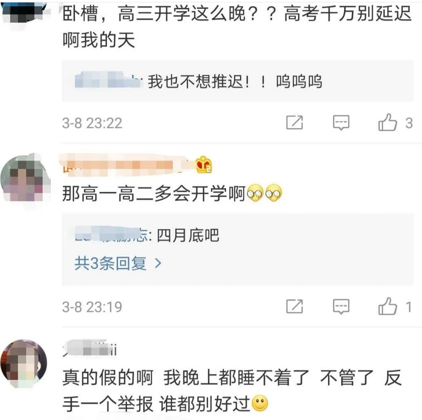Image resolution: width=422 pixels, height=420 pixels.
Task: Tap reply bubble icon on 3-8 23:22 comment
Action: [x=341, y=123]
